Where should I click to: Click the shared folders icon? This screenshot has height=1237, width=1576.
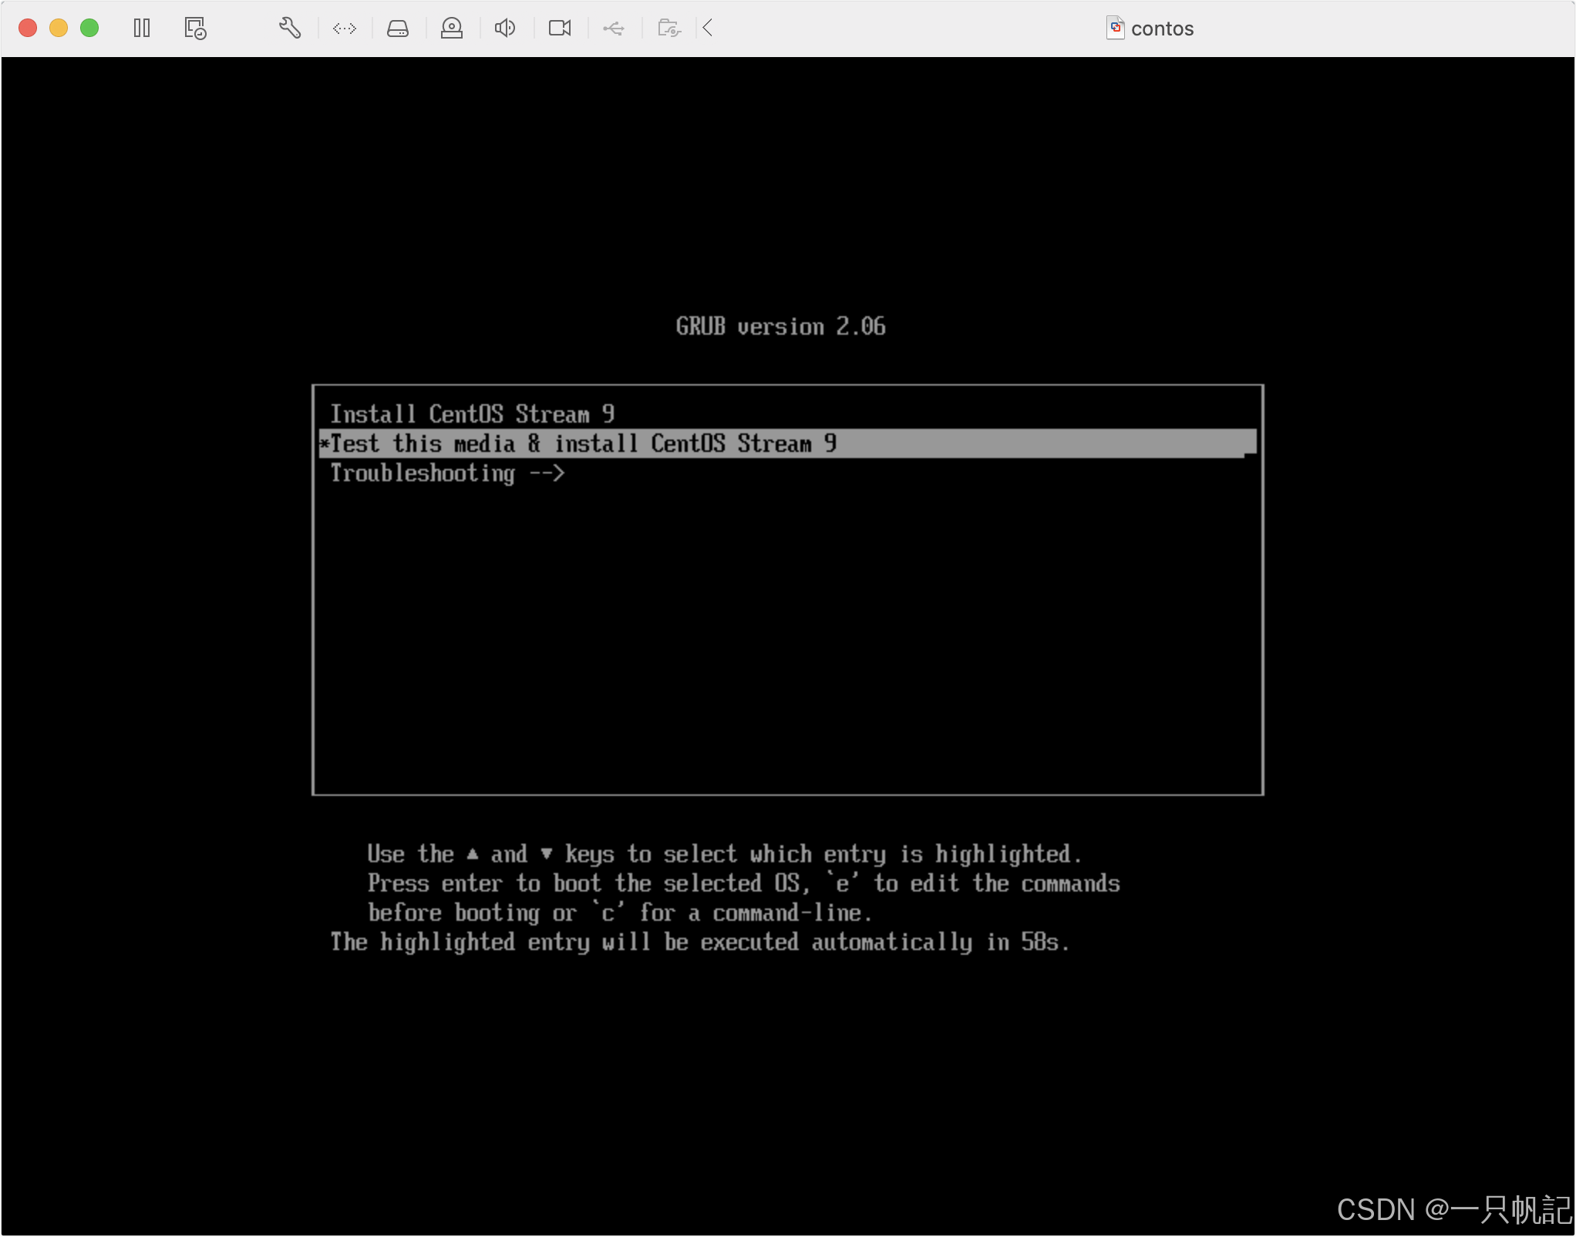coord(668,29)
